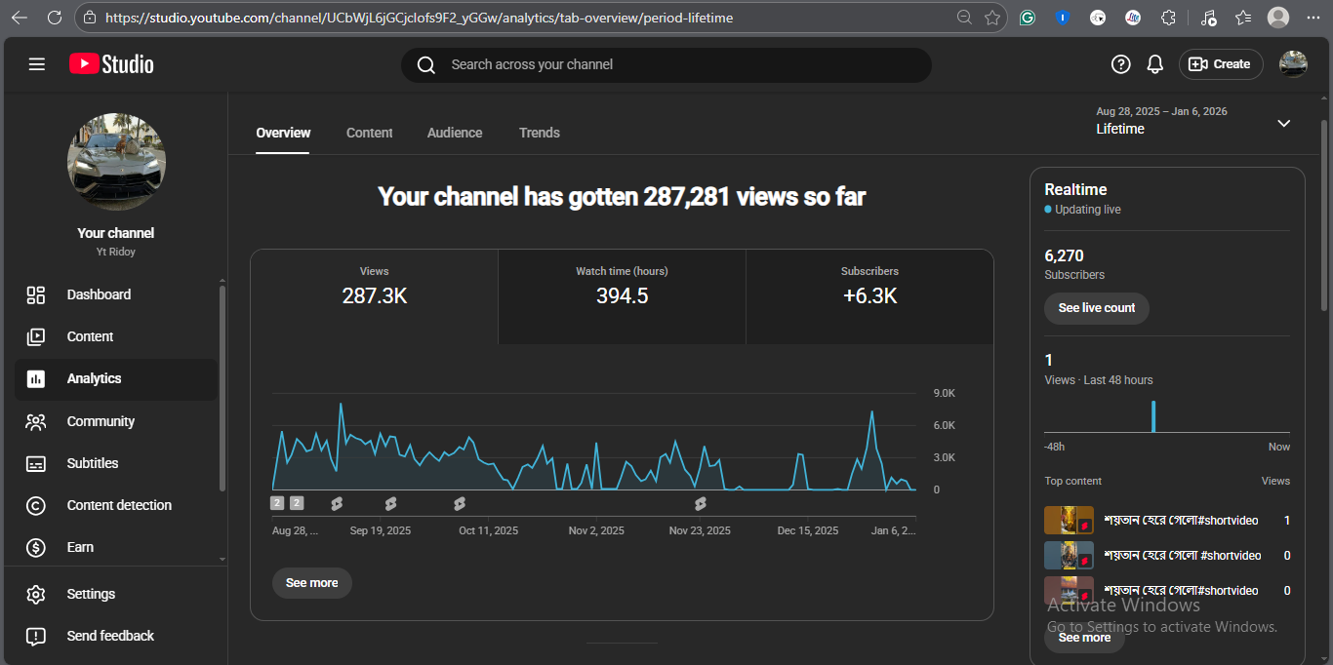The width and height of the screenshot is (1333, 665).
Task: Switch to the Audience tab
Action: pos(455,133)
